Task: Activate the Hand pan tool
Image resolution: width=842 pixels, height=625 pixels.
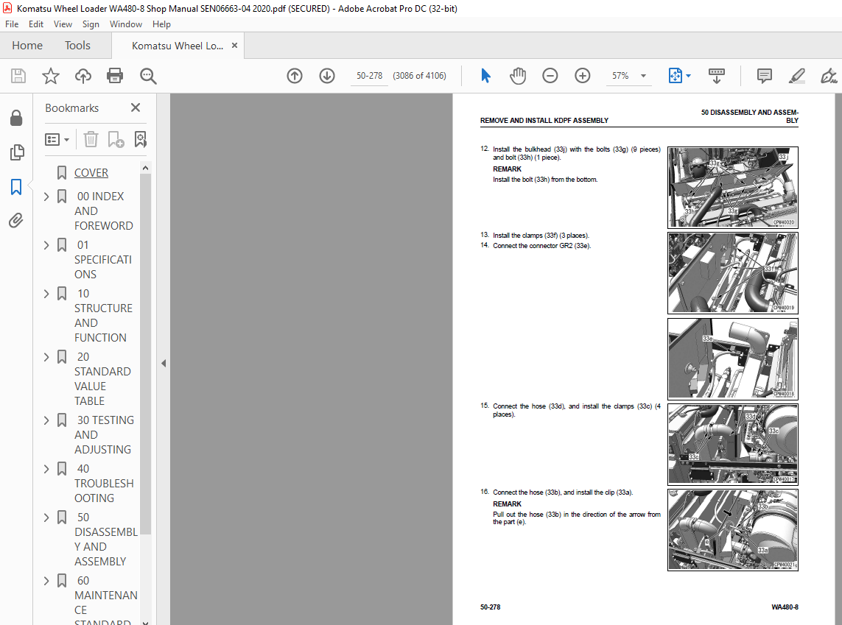Action: pos(518,76)
